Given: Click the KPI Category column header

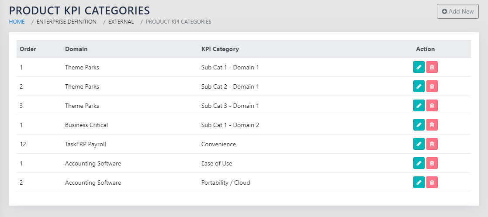Looking at the screenshot, I should pos(220,49).
